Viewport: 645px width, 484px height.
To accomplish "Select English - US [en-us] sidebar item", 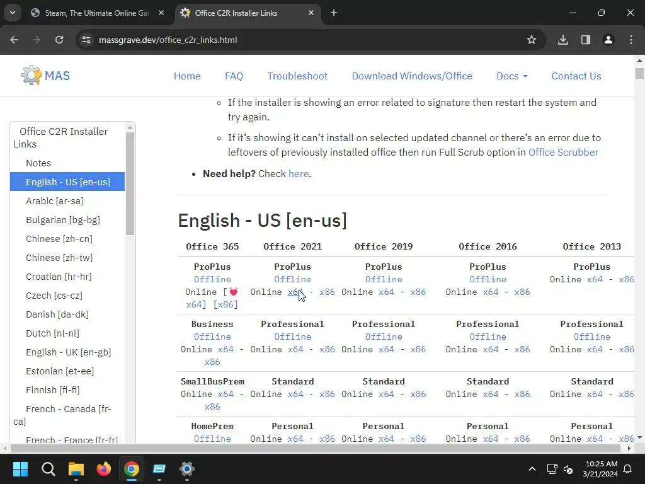I will point(67,182).
